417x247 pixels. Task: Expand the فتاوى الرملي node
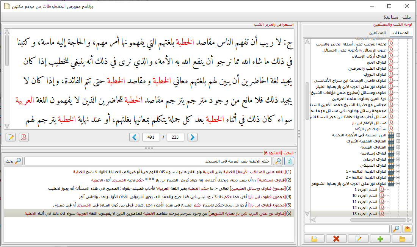pos(398,159)
